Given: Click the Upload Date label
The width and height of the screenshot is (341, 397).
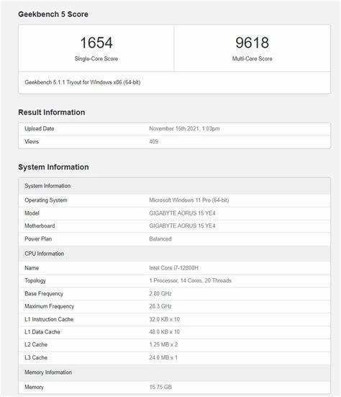Looking at the screenshot, I should coord(39,129).
